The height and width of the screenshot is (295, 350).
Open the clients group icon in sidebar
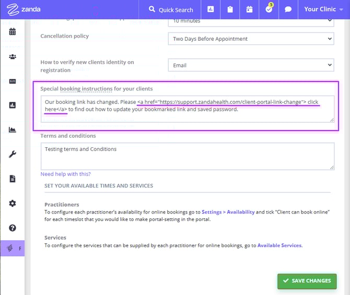[x=12, y=56]
